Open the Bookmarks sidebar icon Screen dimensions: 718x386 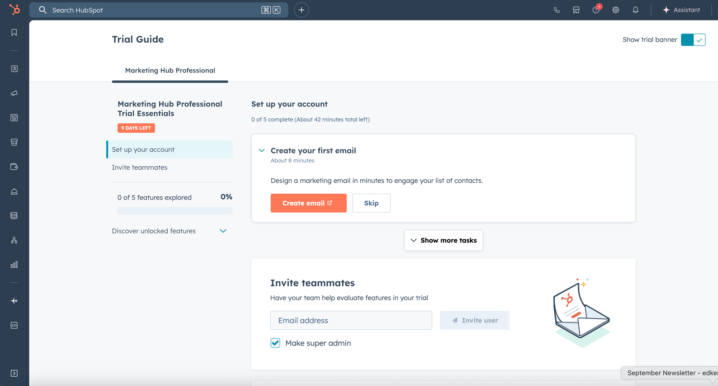pos(14,33)
